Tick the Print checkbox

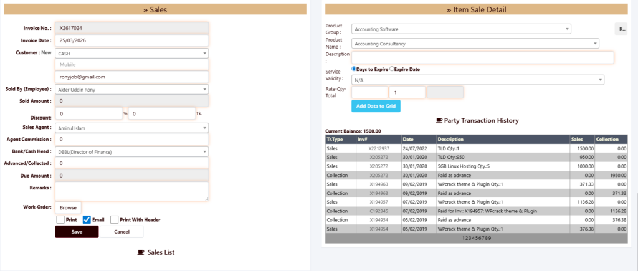coord(60,219)
